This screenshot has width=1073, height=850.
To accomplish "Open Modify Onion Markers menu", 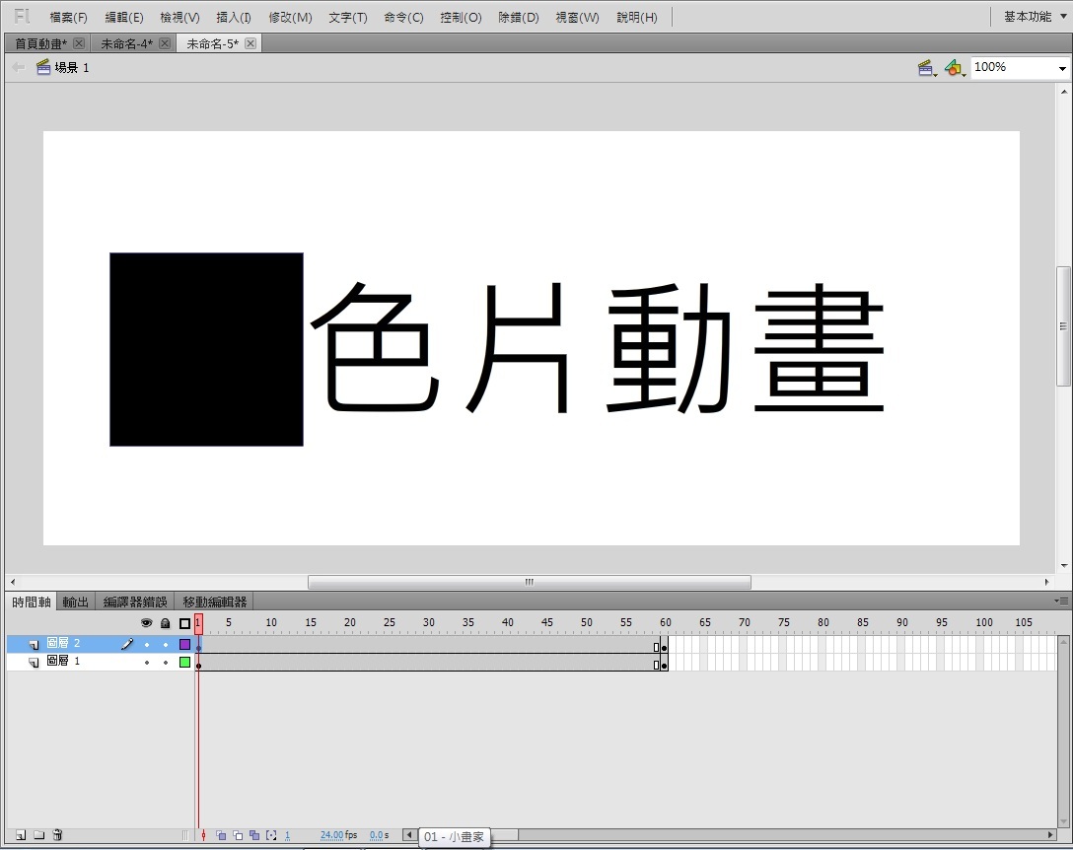I will (271, 835).
